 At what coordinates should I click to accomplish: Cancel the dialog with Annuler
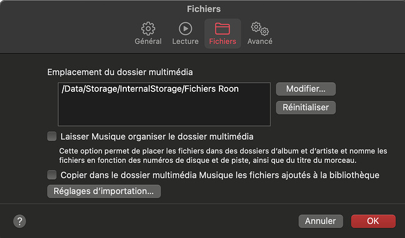click(x=321, y=221)
